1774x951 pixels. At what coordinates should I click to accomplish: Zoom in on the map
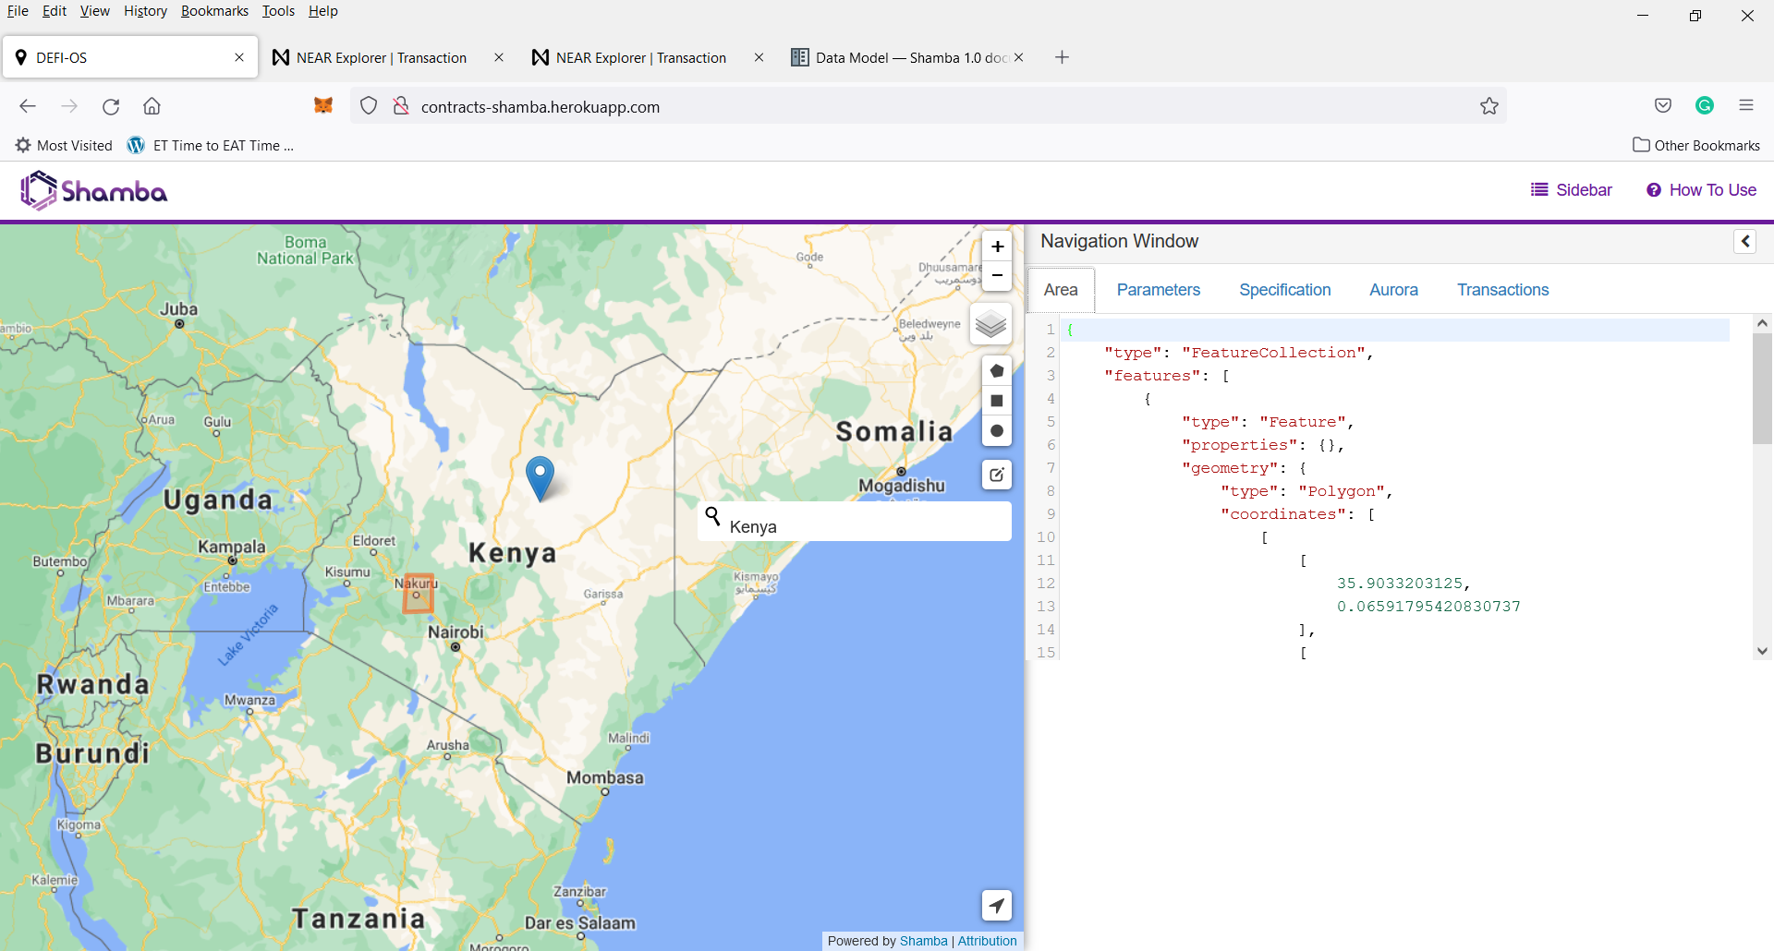(x=997, y=247)
